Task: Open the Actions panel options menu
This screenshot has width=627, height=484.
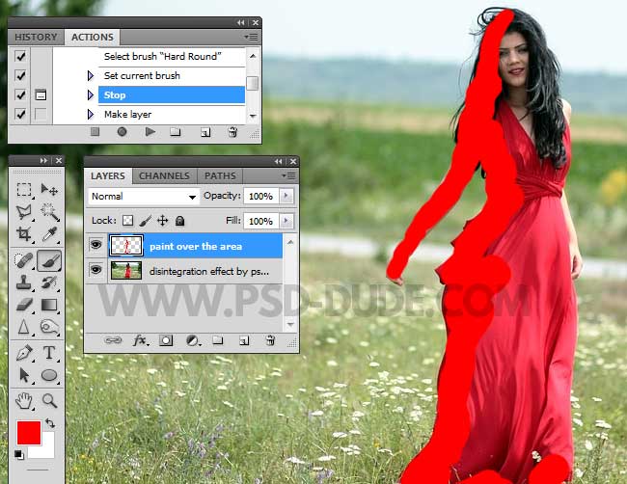Action: pos(252,38)
